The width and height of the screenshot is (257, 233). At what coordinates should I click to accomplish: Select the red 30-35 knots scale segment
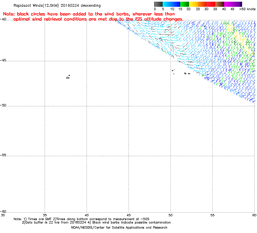pyautogui.click(x=211, y=4)
